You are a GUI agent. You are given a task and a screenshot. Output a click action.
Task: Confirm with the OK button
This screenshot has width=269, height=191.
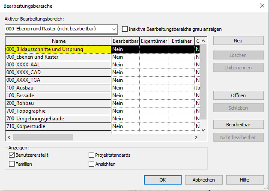tap(162, 180)
